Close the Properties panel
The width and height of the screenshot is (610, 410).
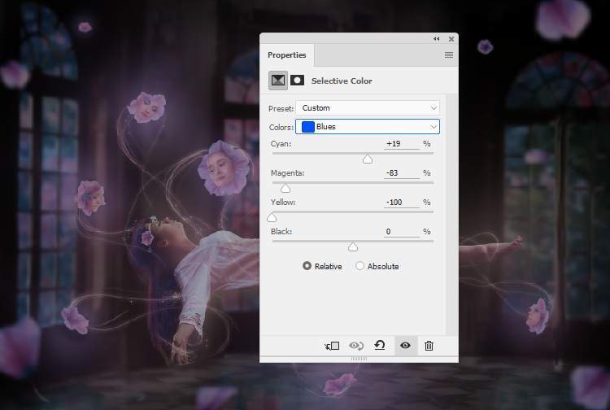(x=451, y=39)
